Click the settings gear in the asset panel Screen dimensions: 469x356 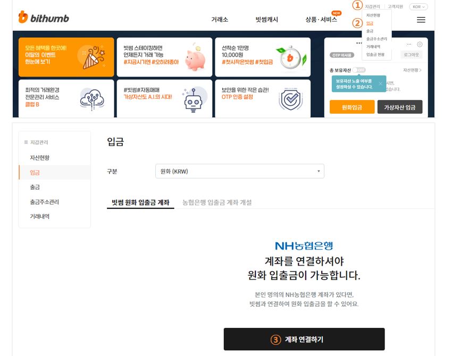(419, 44)
